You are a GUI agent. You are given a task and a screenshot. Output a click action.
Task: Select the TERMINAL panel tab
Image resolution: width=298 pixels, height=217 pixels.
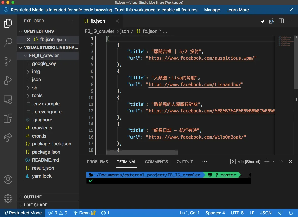point(126,162)
